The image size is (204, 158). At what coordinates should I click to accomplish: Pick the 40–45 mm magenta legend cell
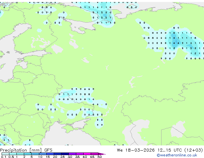pyautogui.click(x=87, y=154)
